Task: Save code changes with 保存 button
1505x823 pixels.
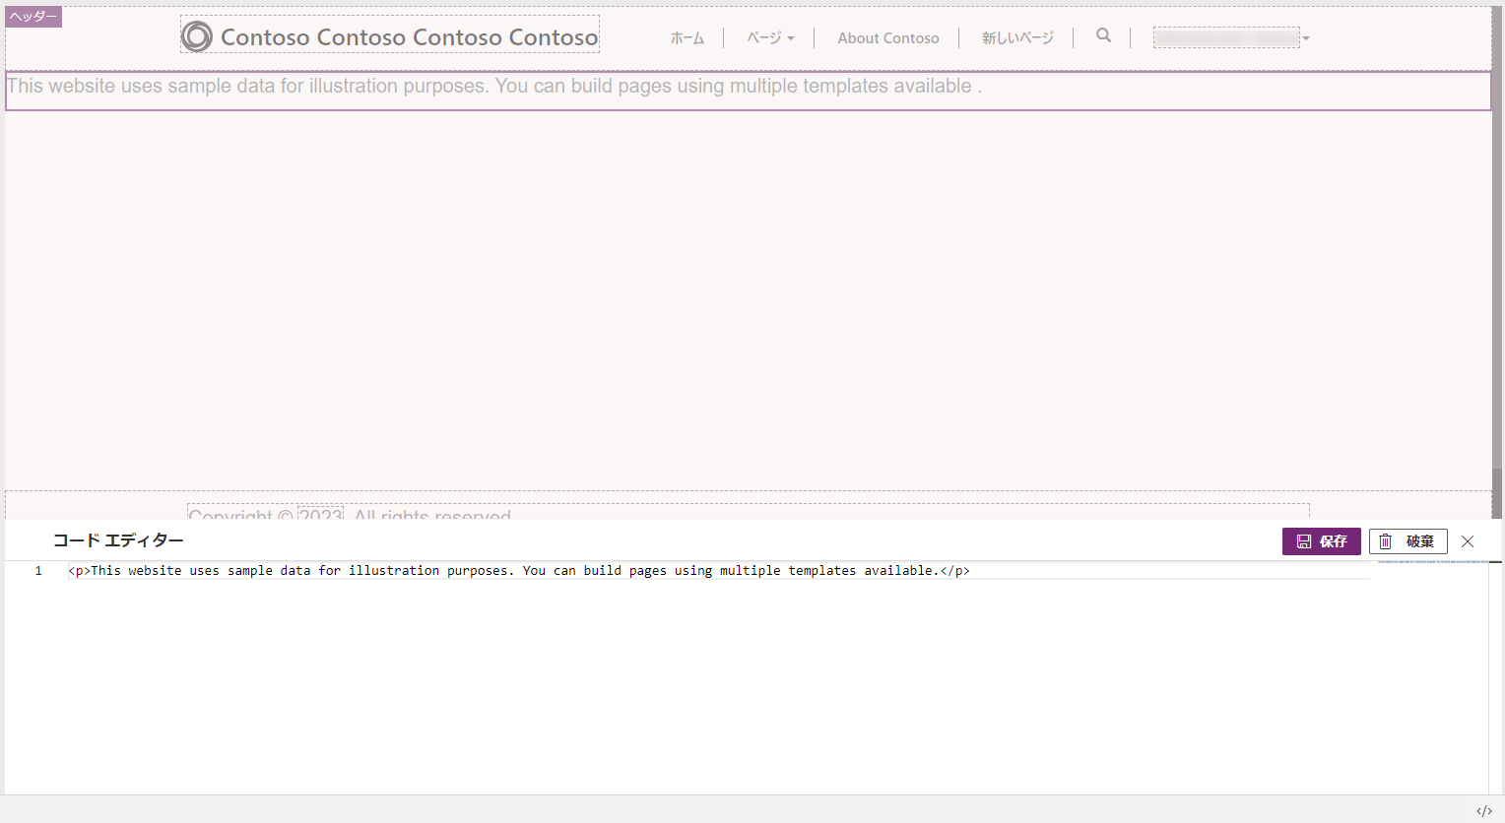Action: pyautogui.click(x=1321, y=541)
